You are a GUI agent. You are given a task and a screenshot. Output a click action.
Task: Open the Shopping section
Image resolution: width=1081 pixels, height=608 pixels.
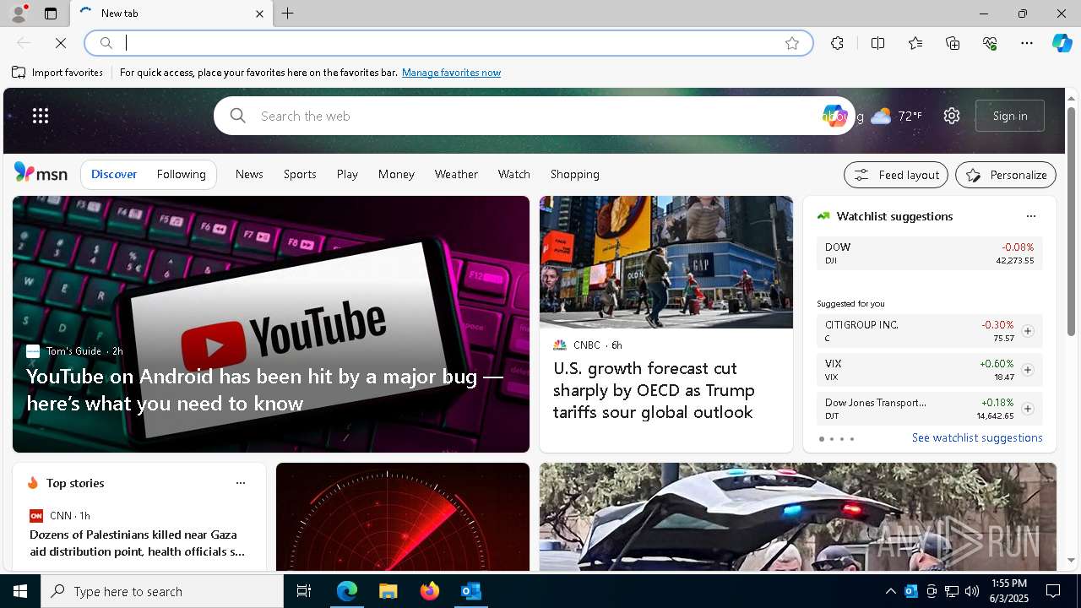point(575,174)
